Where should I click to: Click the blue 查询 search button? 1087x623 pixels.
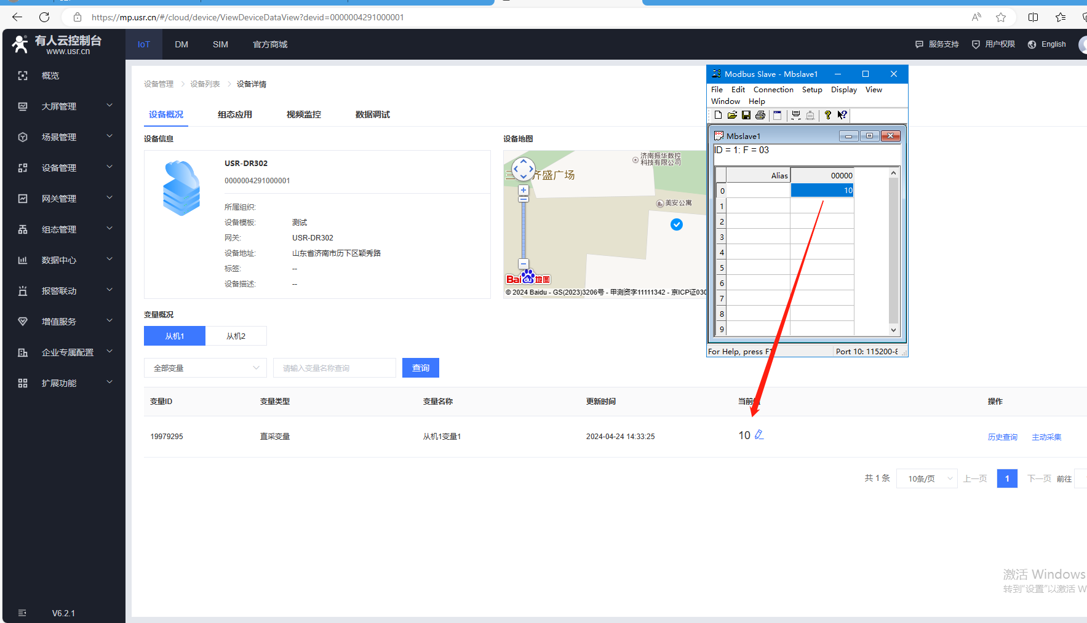421,368
